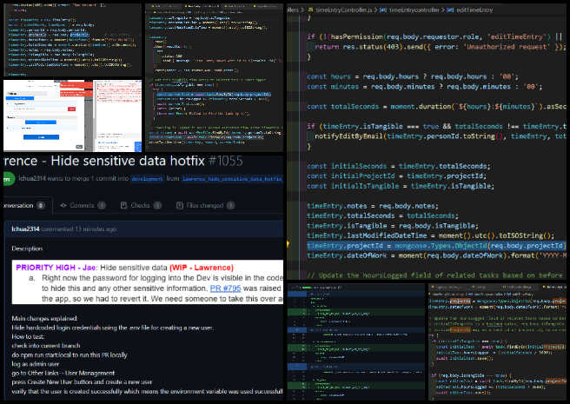
Task: Click editTimeEntry breadcrumb item
Action: click(474, 10)
